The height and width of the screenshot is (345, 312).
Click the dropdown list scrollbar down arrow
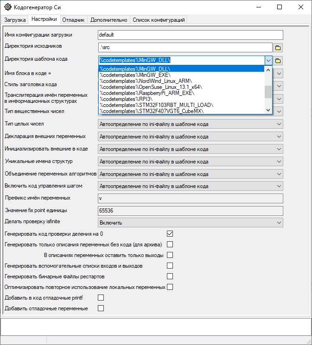click(x=268, y=110)
